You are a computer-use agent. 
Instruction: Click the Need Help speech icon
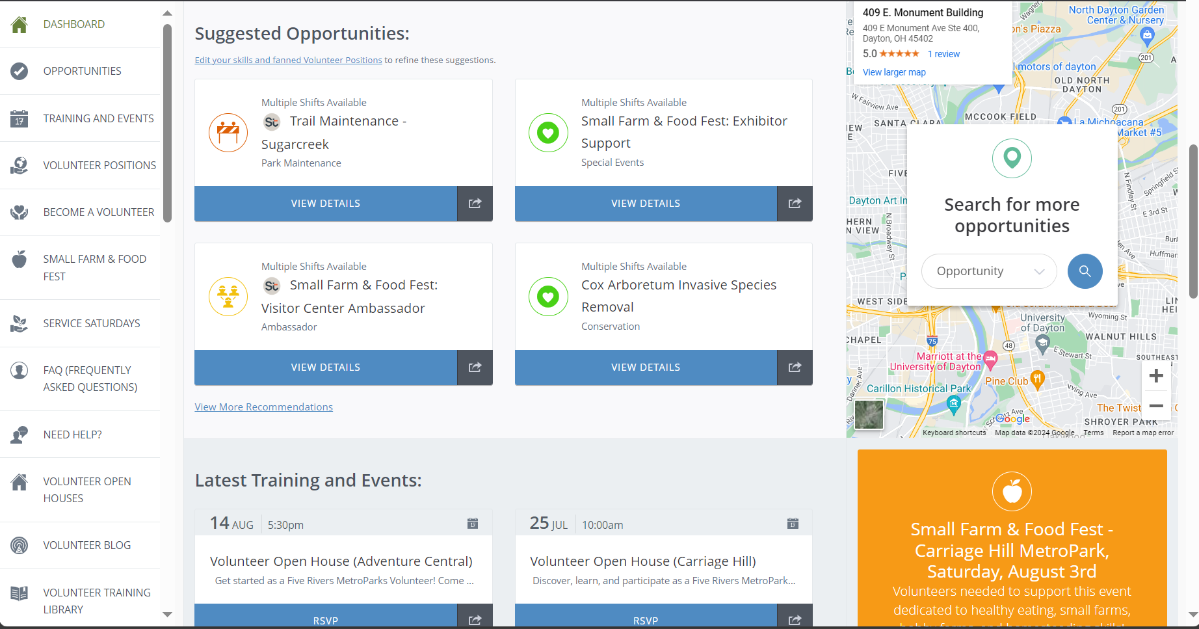[x=20, y=435]
